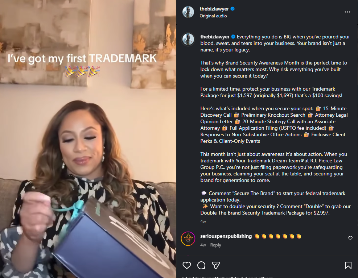358x278 pixels.
Task: Save post with the bookmark icon
Action: pos(348,265)
